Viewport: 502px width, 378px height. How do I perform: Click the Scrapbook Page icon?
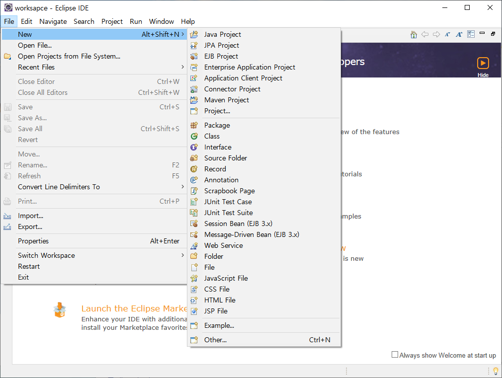194,191
